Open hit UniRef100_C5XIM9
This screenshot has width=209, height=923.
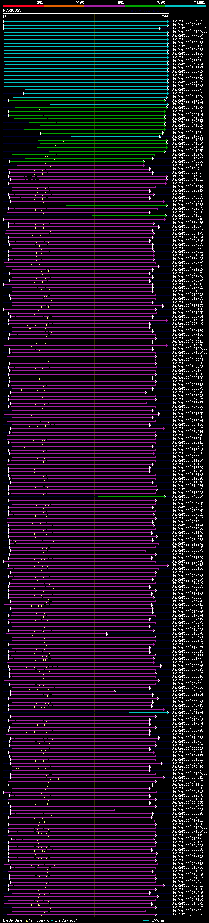pos(187,46)
